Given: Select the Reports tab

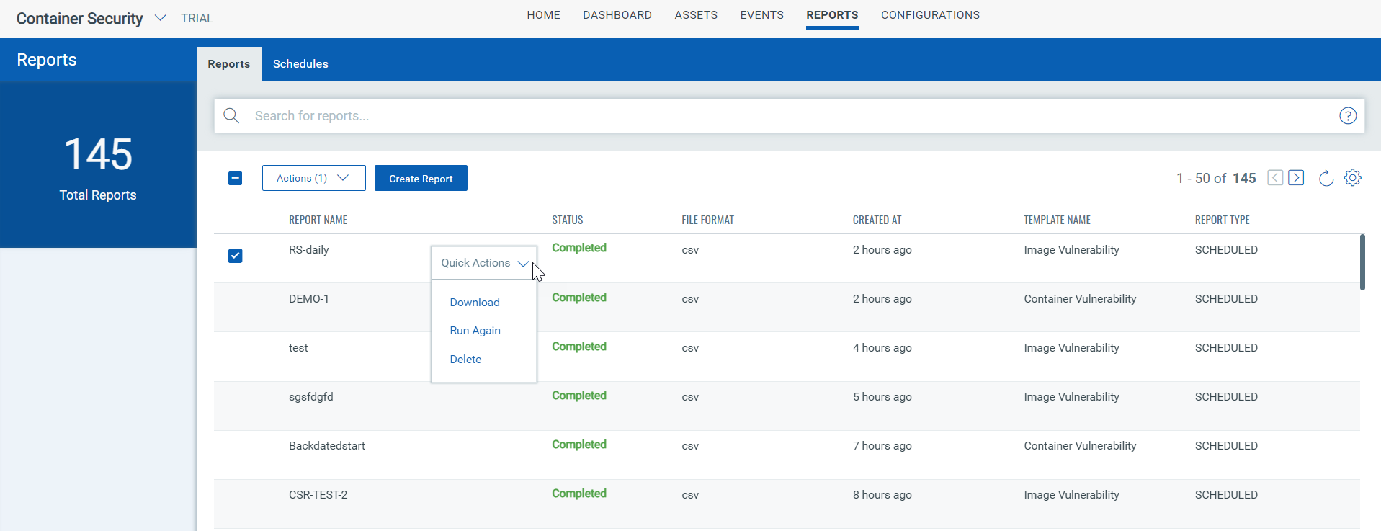Looking at the screenshot, I should pyautogui.click(x=229, y=64).
